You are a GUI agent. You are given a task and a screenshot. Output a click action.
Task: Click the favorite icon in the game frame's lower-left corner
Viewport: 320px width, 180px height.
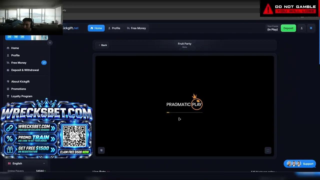(101, 150)
